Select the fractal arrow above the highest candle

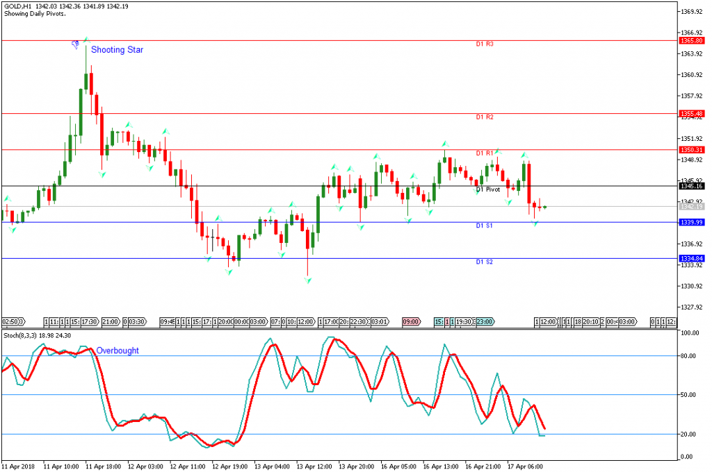86,39
